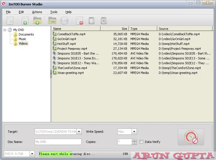Collapse the My DVD tree node
The height and width of the screenshot is (160, 216).
[5, 30]
